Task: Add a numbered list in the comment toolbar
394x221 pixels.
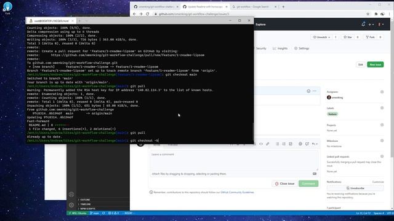Action: 284,144
